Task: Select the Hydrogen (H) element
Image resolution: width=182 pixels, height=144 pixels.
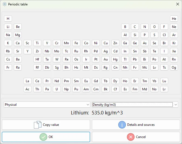Action: 8,19
